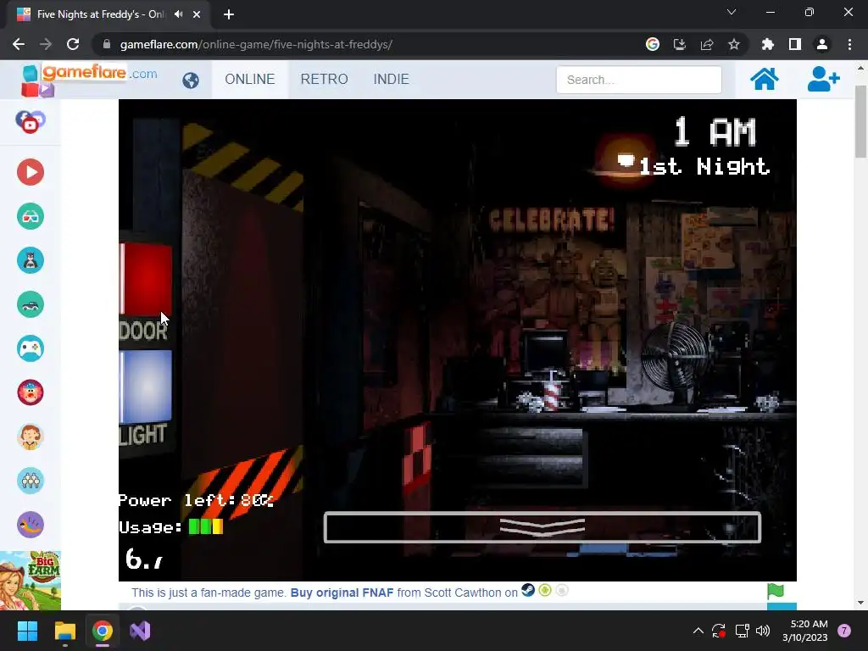Open the Chrome extensions puzzle icon

[768, 44]
